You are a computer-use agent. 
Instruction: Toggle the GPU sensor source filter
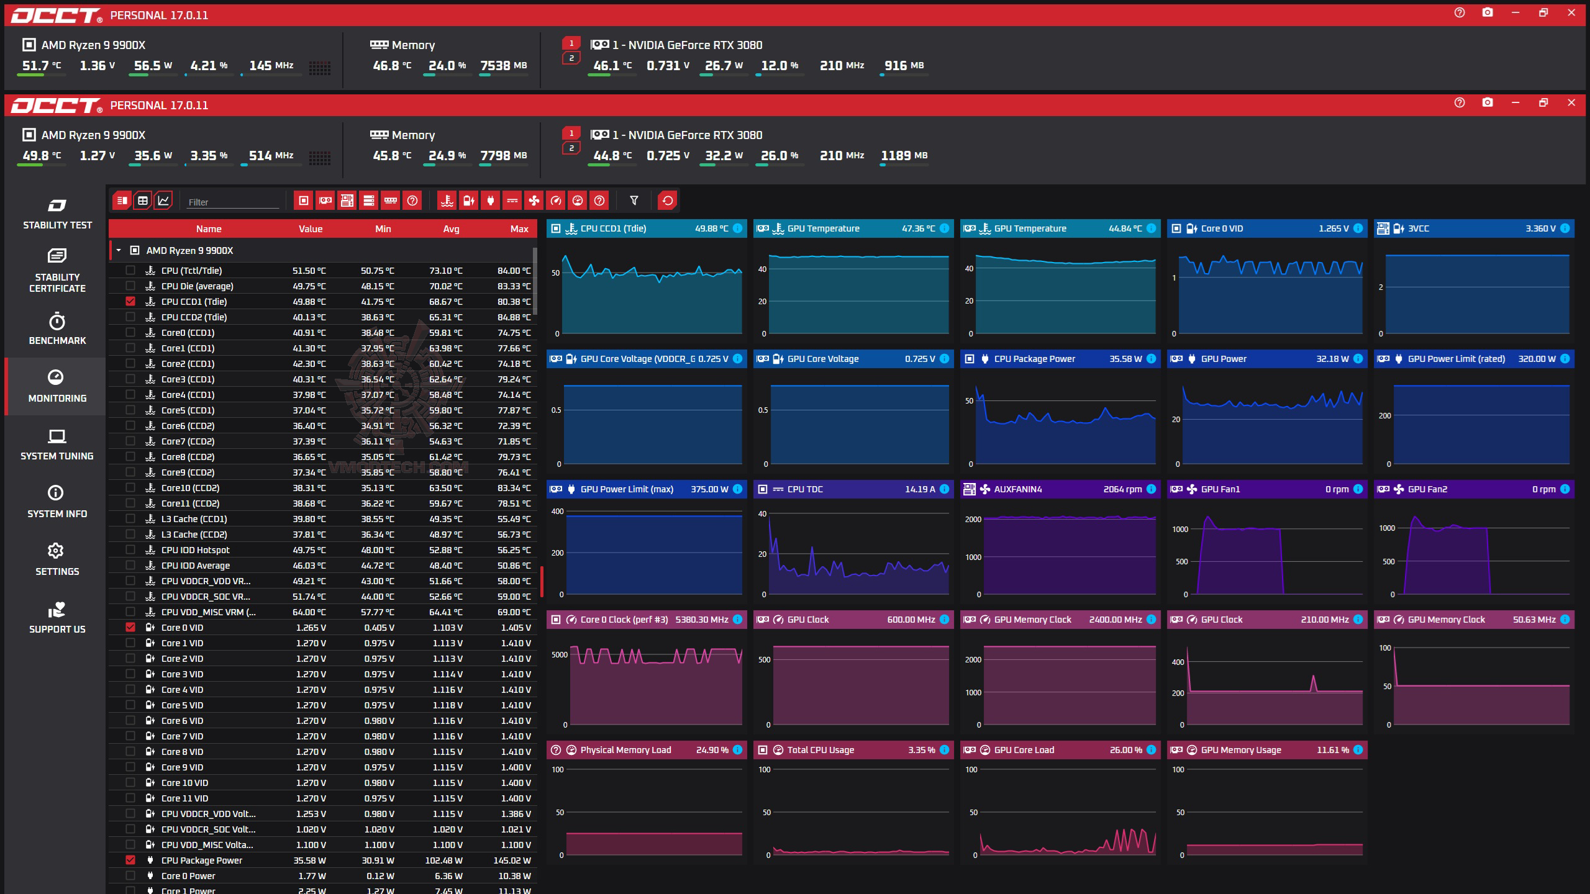(325, 201)
